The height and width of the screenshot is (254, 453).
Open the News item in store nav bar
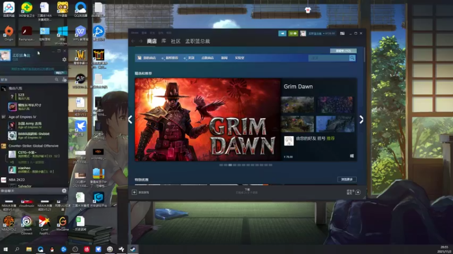click(x=224, y=58)
